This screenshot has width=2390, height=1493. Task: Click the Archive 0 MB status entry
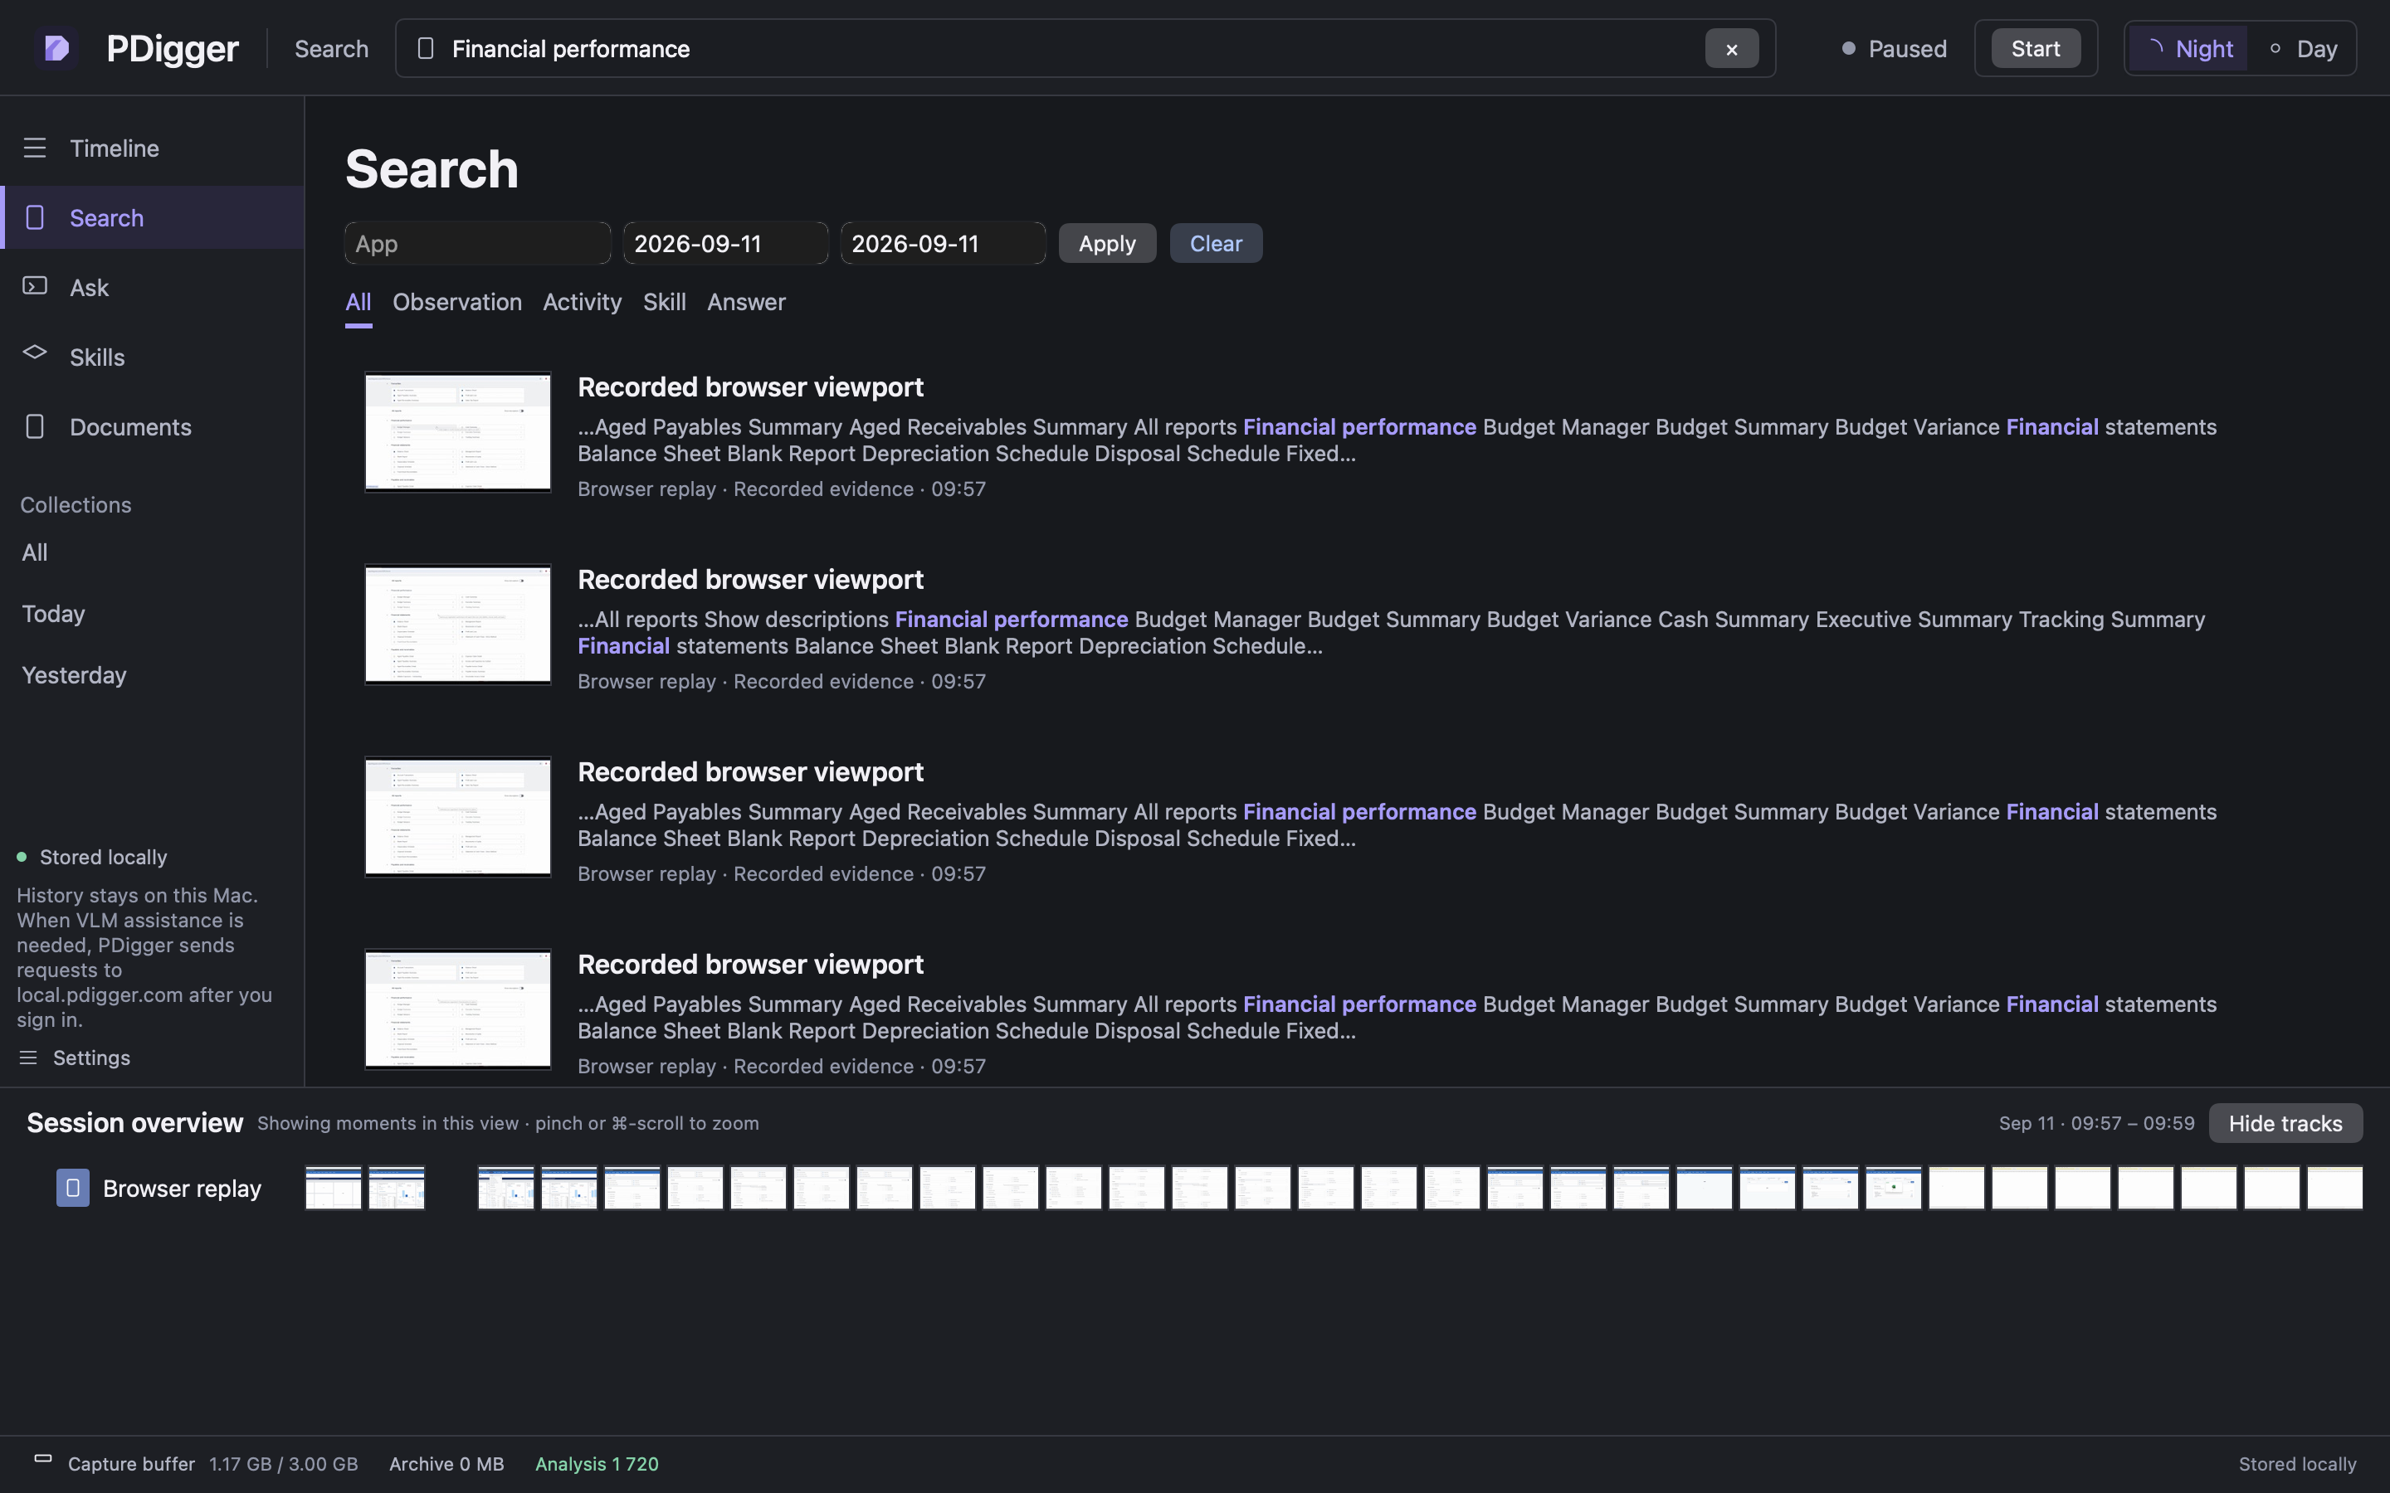pos(446,1463)
